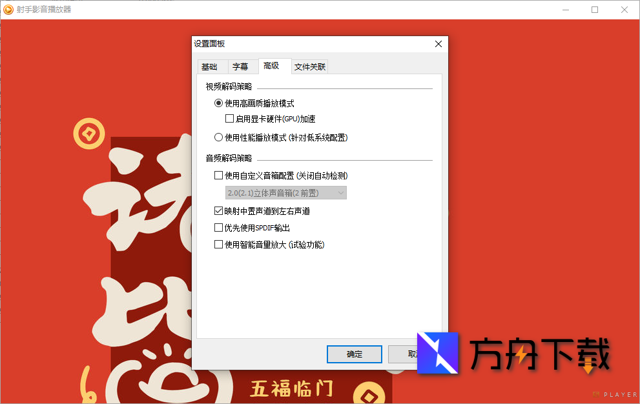Enable 优先使用SPDIF输出
The width and height of the screenshot is (640, 404).
point(218,227)
